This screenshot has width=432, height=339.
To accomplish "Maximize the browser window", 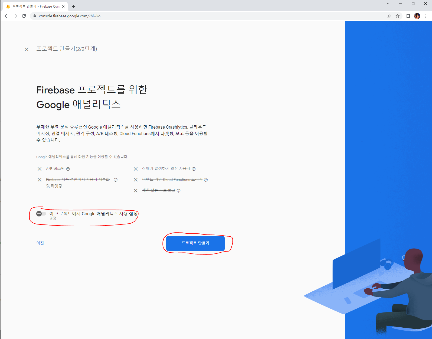I will [413, 4].
